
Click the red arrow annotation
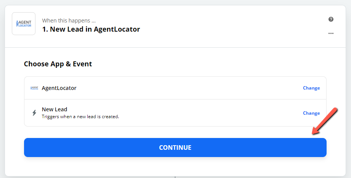[324, 121]
